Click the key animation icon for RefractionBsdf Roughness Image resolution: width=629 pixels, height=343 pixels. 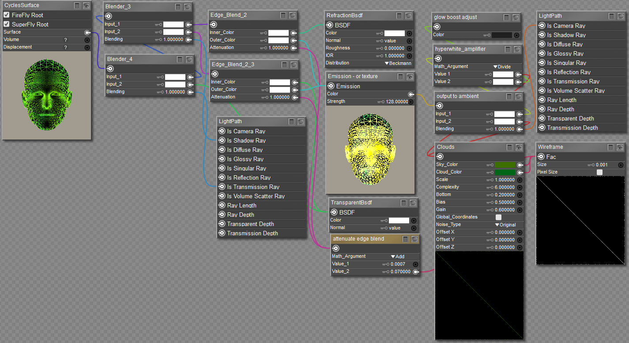(x=380, y=48)
